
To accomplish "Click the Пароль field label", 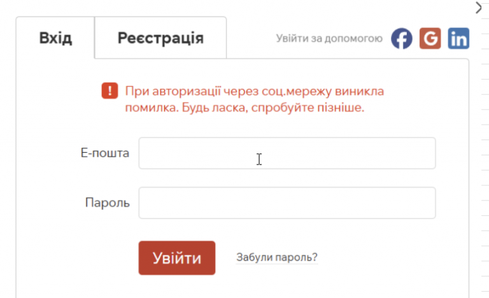I will [x=107, y=203].
